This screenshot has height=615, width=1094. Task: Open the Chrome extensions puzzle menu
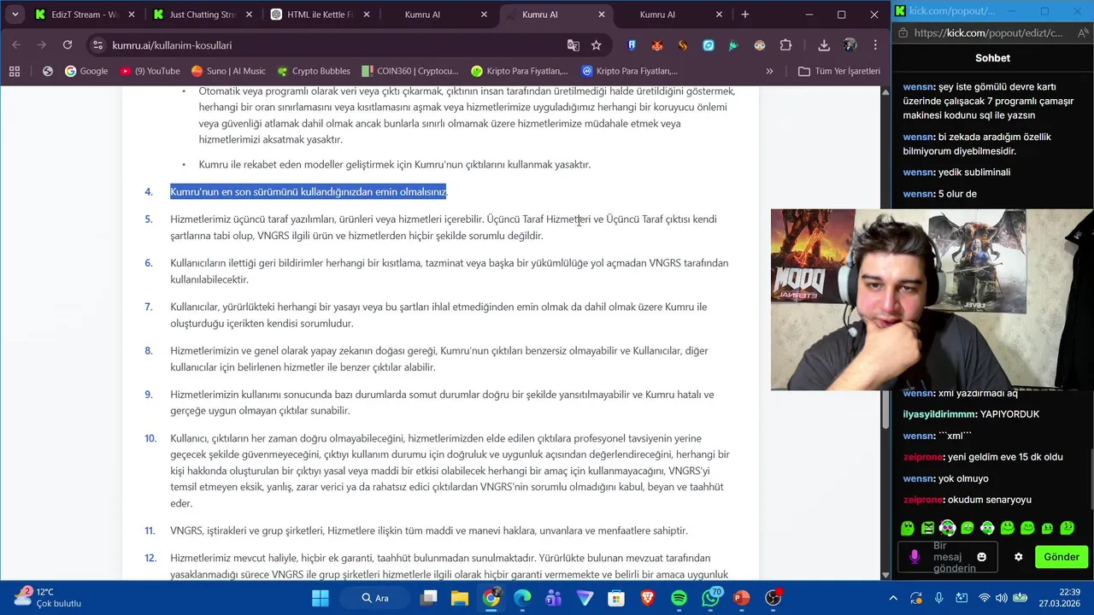[785, 45]
